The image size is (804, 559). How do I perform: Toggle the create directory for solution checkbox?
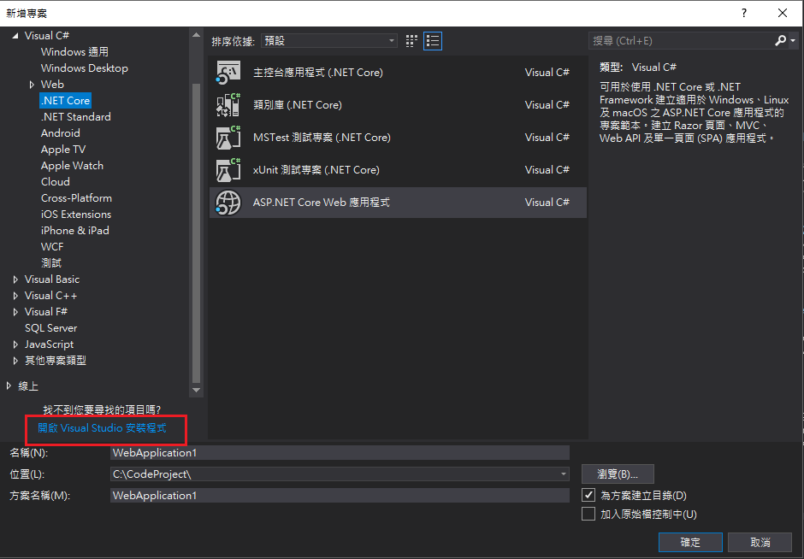click(588, 495)
